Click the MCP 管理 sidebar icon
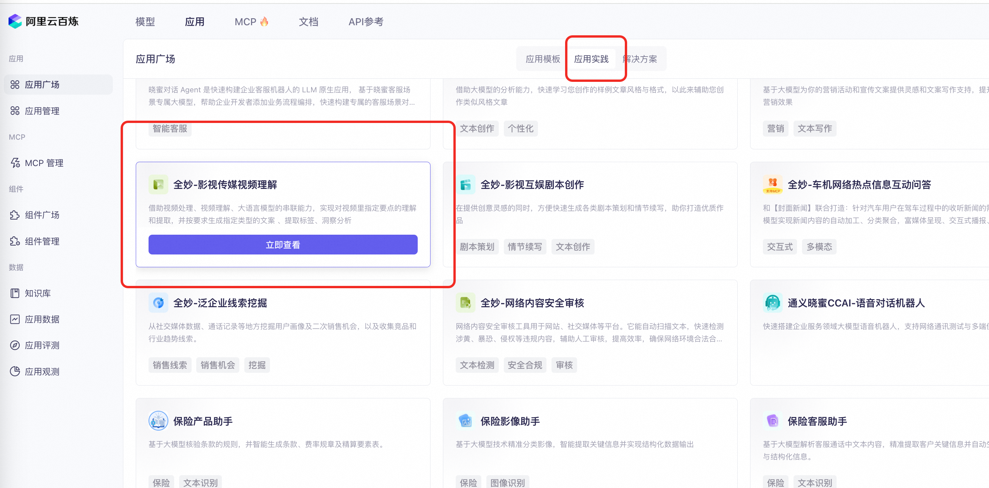Viewport: 989px width, 488px height. [x=15, y=163]
